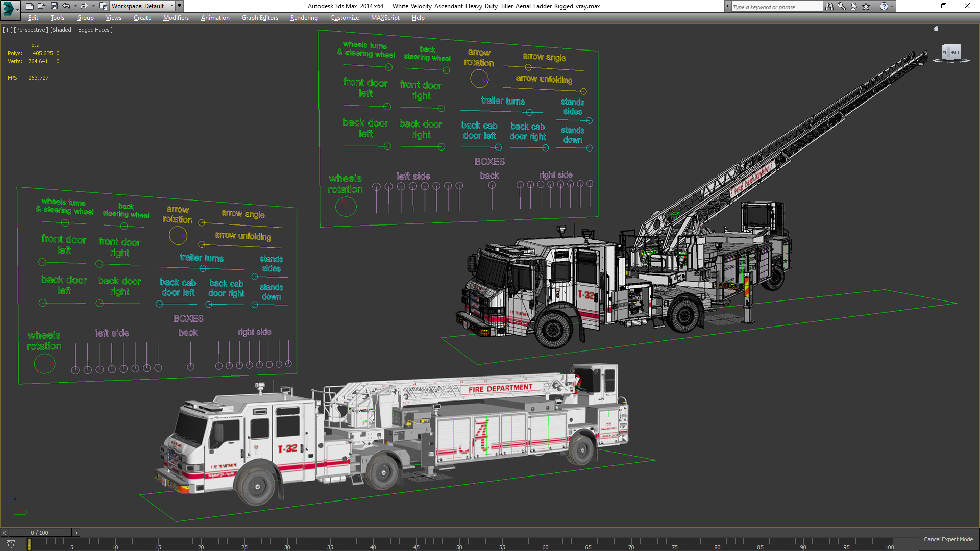Select front door left slider handle, upper panel
The width and height of the screenshot is (980, 551).
[387, 107]
